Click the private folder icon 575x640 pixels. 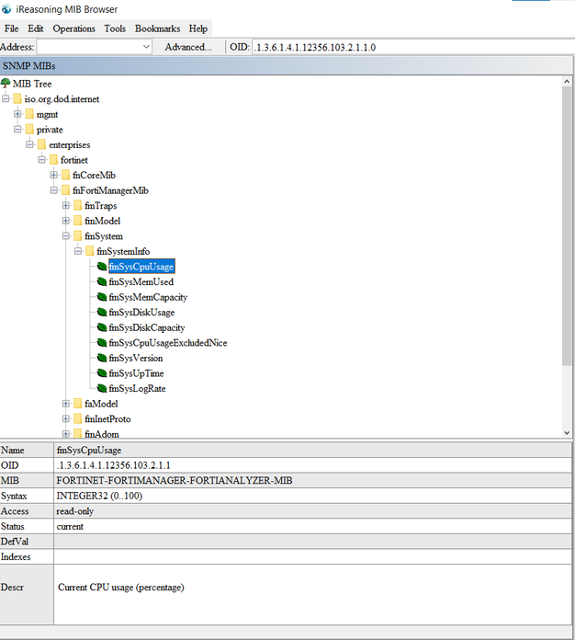(x=29, y=130)
